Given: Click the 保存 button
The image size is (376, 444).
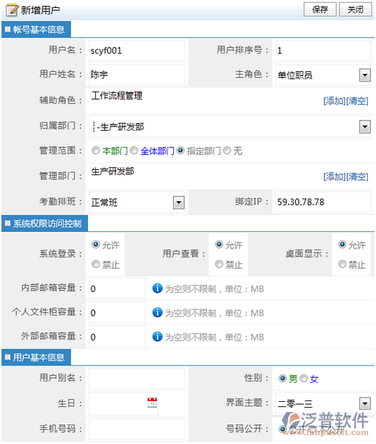Looking at the screenshot, I should (x=320, y=9).
